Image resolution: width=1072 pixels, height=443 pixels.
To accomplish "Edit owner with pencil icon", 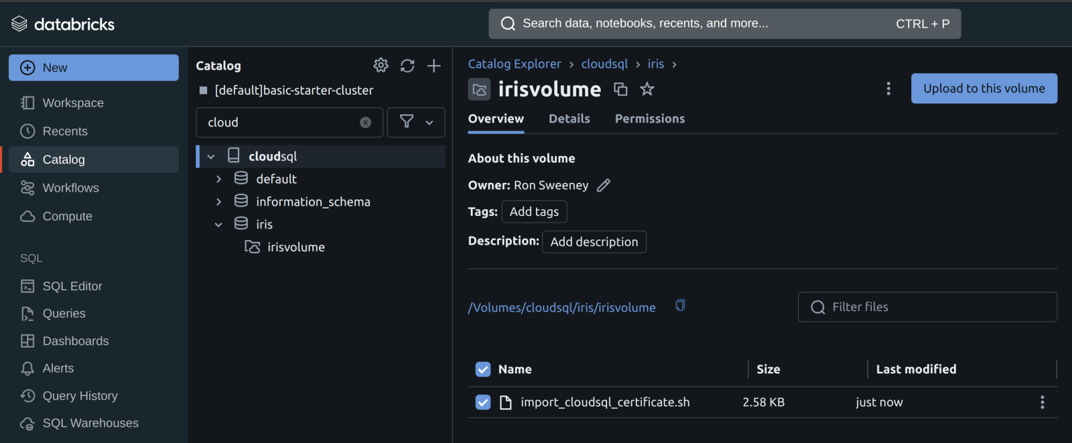I will point(604,186).
